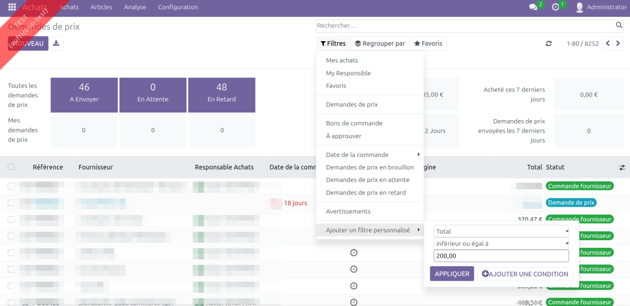This screenshot has height=306, width=630.
Task: Open the conversations chat icon
Action: click(x=533, y=7)
